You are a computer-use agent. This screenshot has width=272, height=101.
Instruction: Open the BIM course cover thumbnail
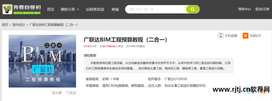click(x=42, y=61)
